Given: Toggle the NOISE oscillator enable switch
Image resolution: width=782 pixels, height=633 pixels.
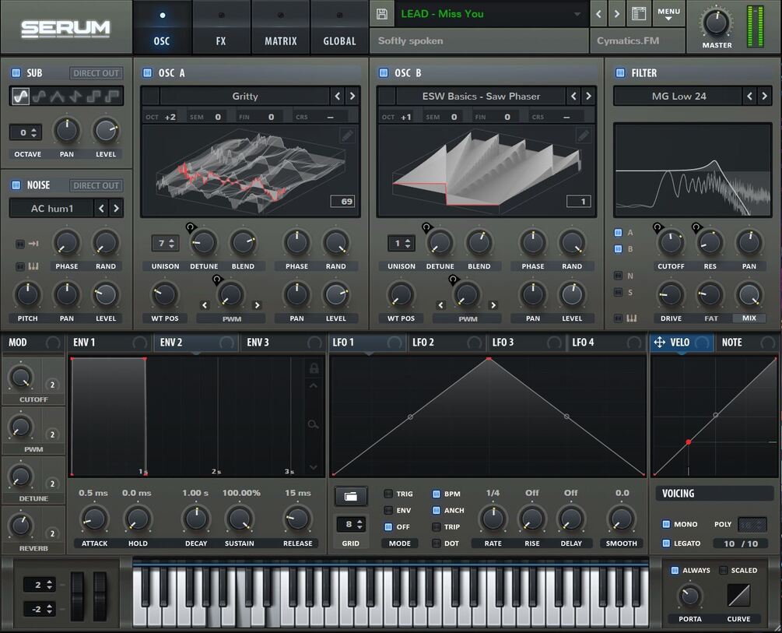Looking at the screenshot, I should [16, 185].
